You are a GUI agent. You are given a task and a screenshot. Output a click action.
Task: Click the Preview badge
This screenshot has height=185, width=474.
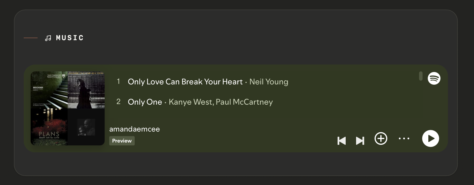coord(122,141)
